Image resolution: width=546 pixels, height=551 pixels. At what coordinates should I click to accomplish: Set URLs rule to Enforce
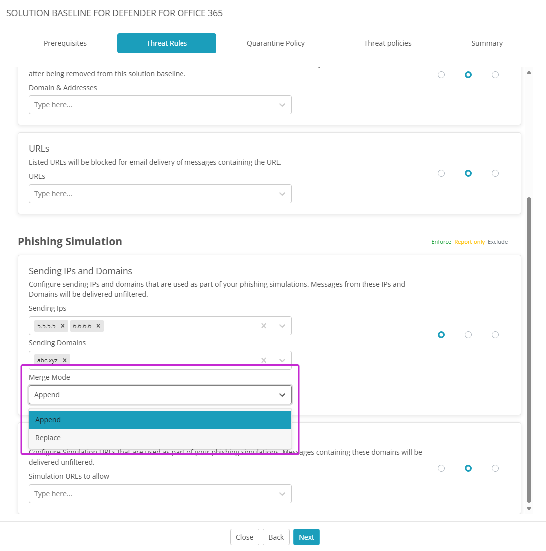(x=441, y=173)
